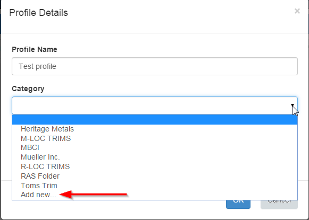Pick Toms Trim from the list

[39, 186]
